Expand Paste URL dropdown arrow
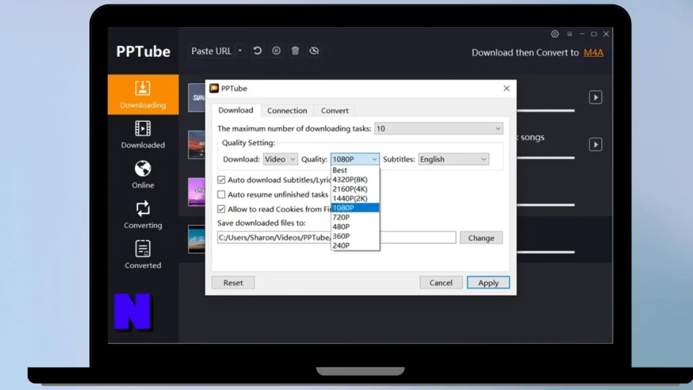This screenshot has height=390, width=693. point(240,51)
